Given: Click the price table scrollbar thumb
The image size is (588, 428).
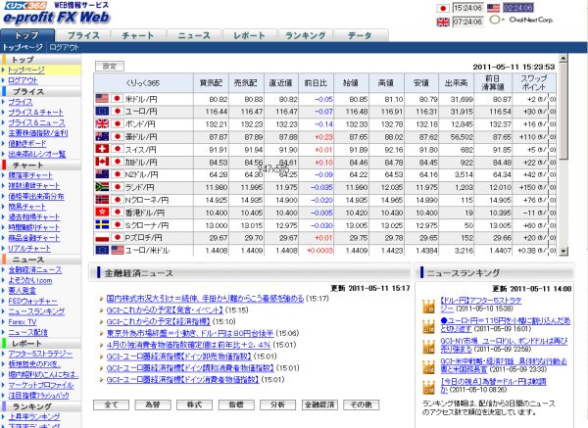Looking at the screenshot, I should (x=563, y=112).
